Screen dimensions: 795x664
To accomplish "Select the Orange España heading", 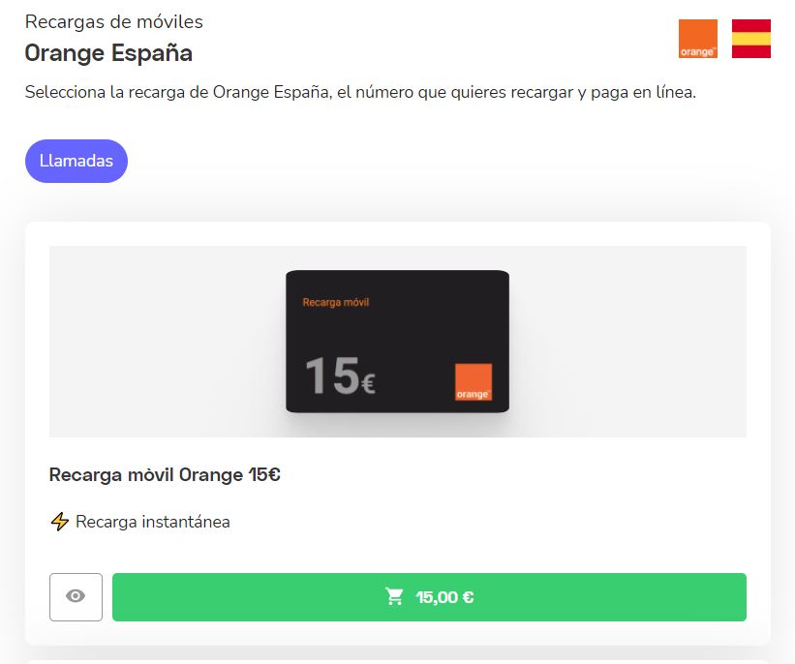I will 107,53.
